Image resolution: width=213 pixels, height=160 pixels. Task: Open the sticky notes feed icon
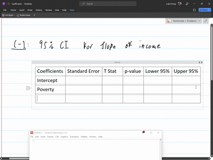[x=194, y=10]
